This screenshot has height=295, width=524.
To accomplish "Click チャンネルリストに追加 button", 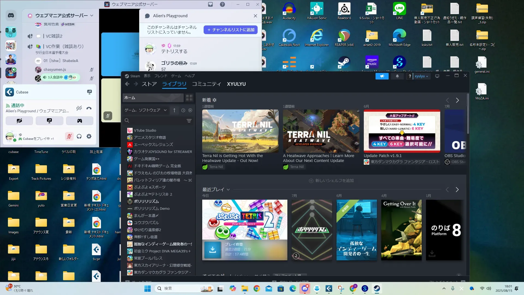I will (x=231, y=30).
